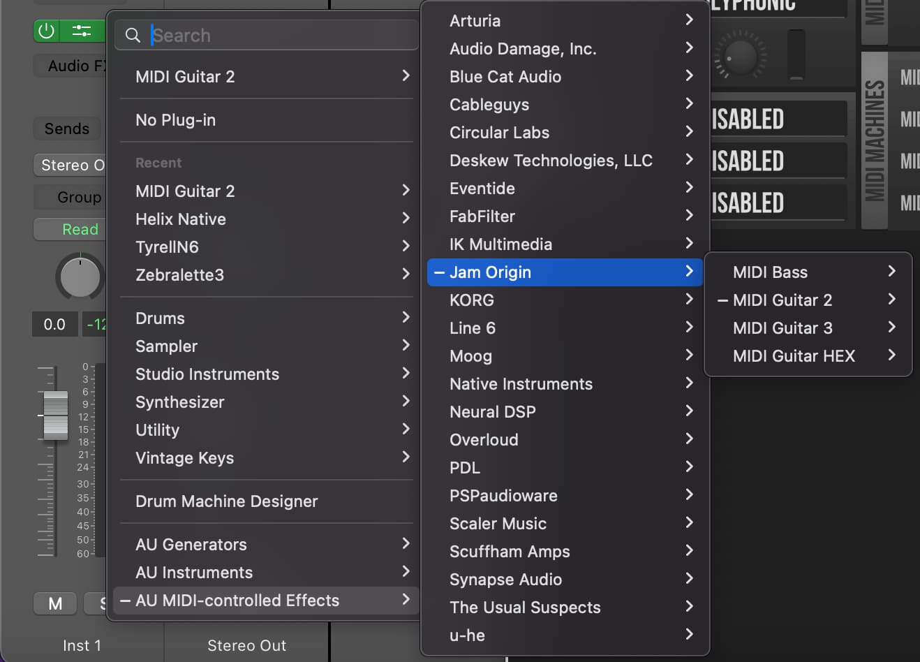Click the Stereo Out channel name

(x=246, y=645)
